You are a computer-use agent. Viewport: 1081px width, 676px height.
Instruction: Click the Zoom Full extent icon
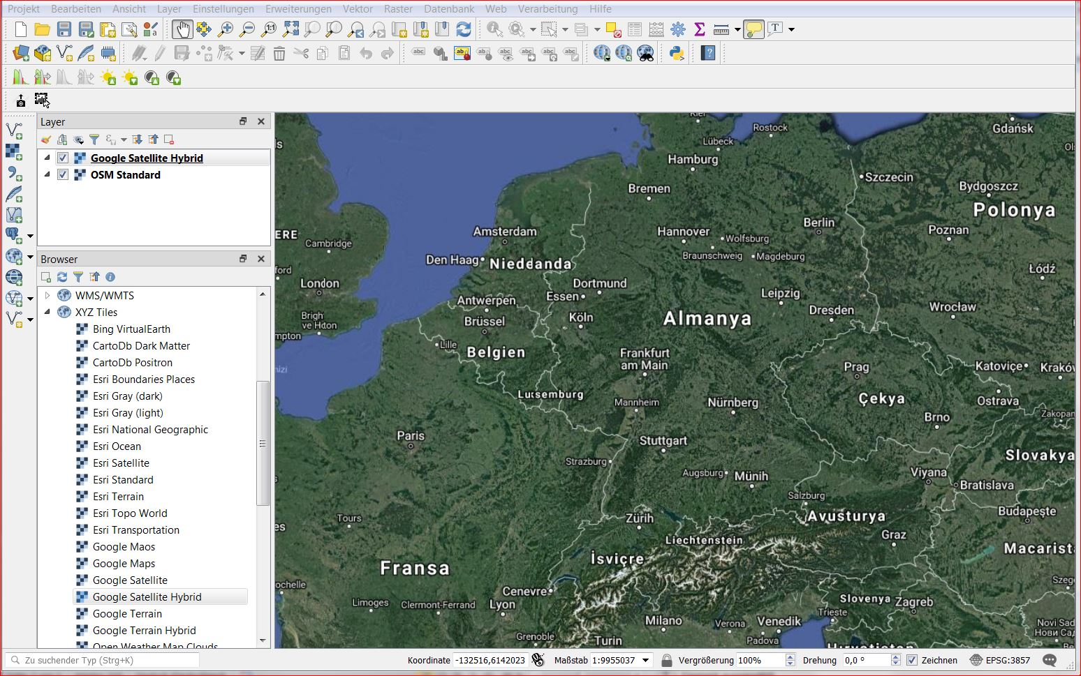tap(291, 29)
